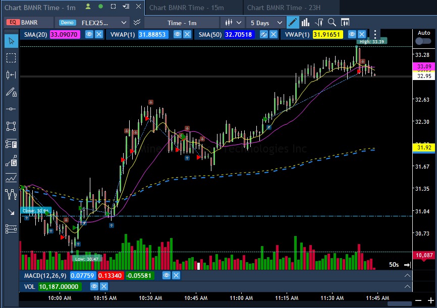437x308 pixels.
Task: Expand the collapsed VOL panel chevron
Action: (x=407, y=286)
